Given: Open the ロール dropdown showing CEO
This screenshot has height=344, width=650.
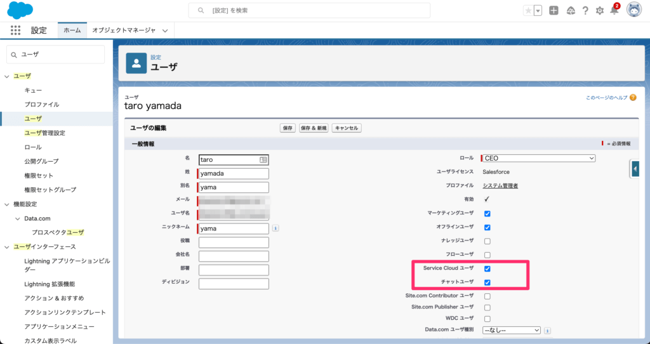Looking at the screenshot, I should tap(538, 158).
